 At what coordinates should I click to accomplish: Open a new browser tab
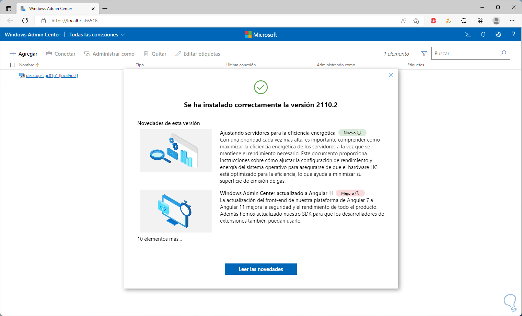coord(105,9)
